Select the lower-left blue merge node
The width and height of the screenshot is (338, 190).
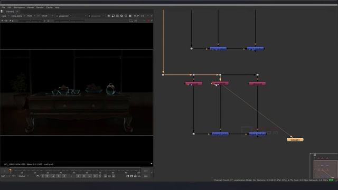coord(220,134)
